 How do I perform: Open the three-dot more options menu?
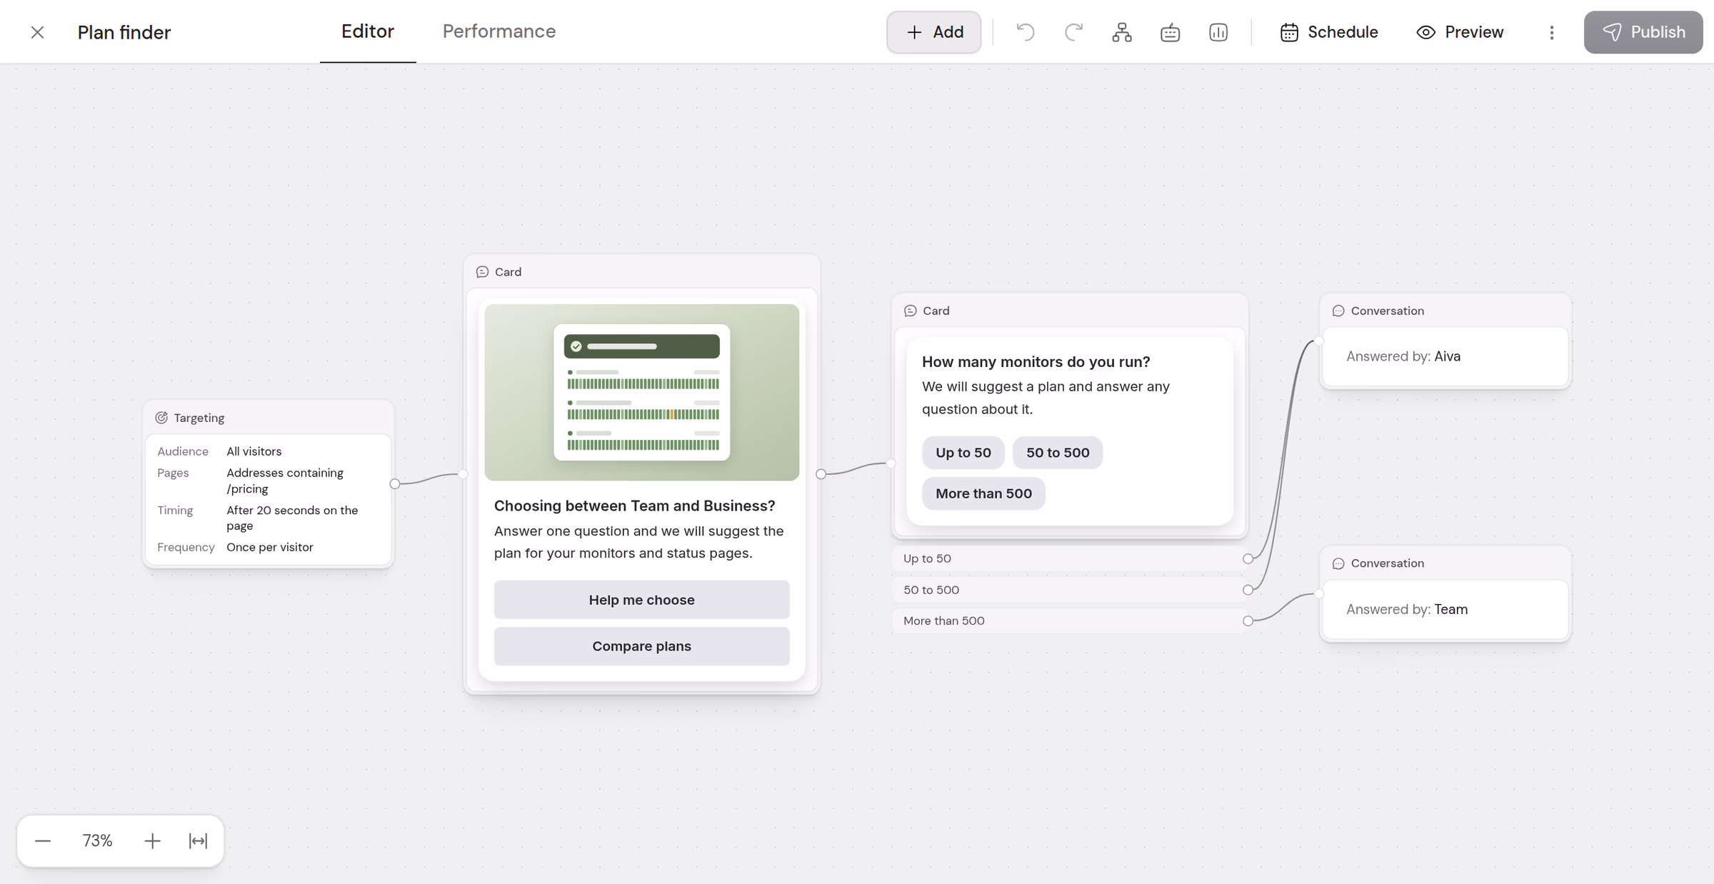click(x=1551, y=32)
